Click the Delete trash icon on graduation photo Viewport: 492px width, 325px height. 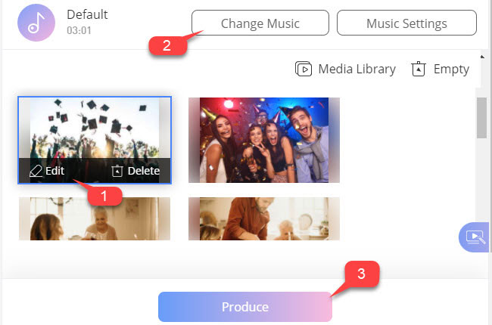(x=117, y=171)
